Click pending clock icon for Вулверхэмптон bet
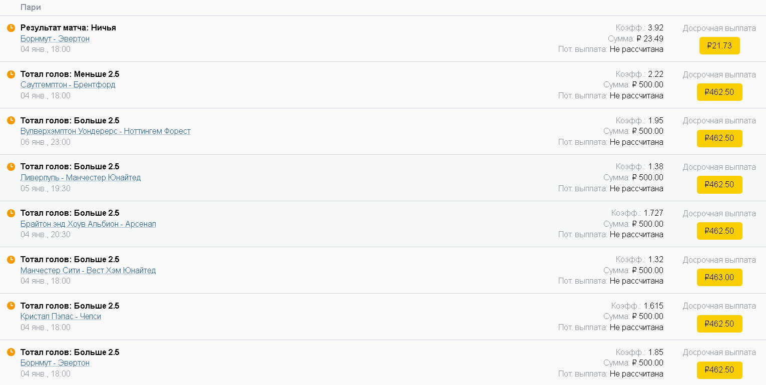The width and height of the screenshot is (766, 385). point(11,120)
